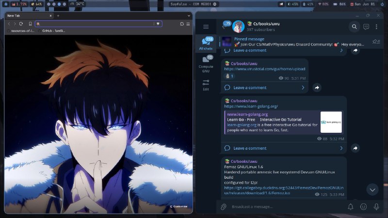Click the Sayfalse - COM MEDO! media widget
Viewport: 388px width, 218px height.
pos(194,4)
